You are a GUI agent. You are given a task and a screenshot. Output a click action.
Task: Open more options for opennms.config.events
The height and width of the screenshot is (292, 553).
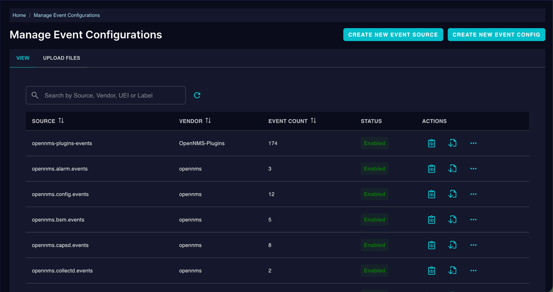pyautogui.click(x=473, y=194)
